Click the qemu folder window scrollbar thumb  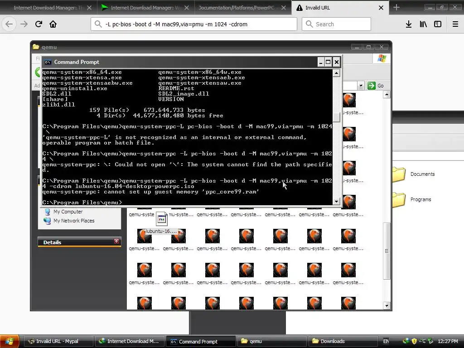[387, 251]
